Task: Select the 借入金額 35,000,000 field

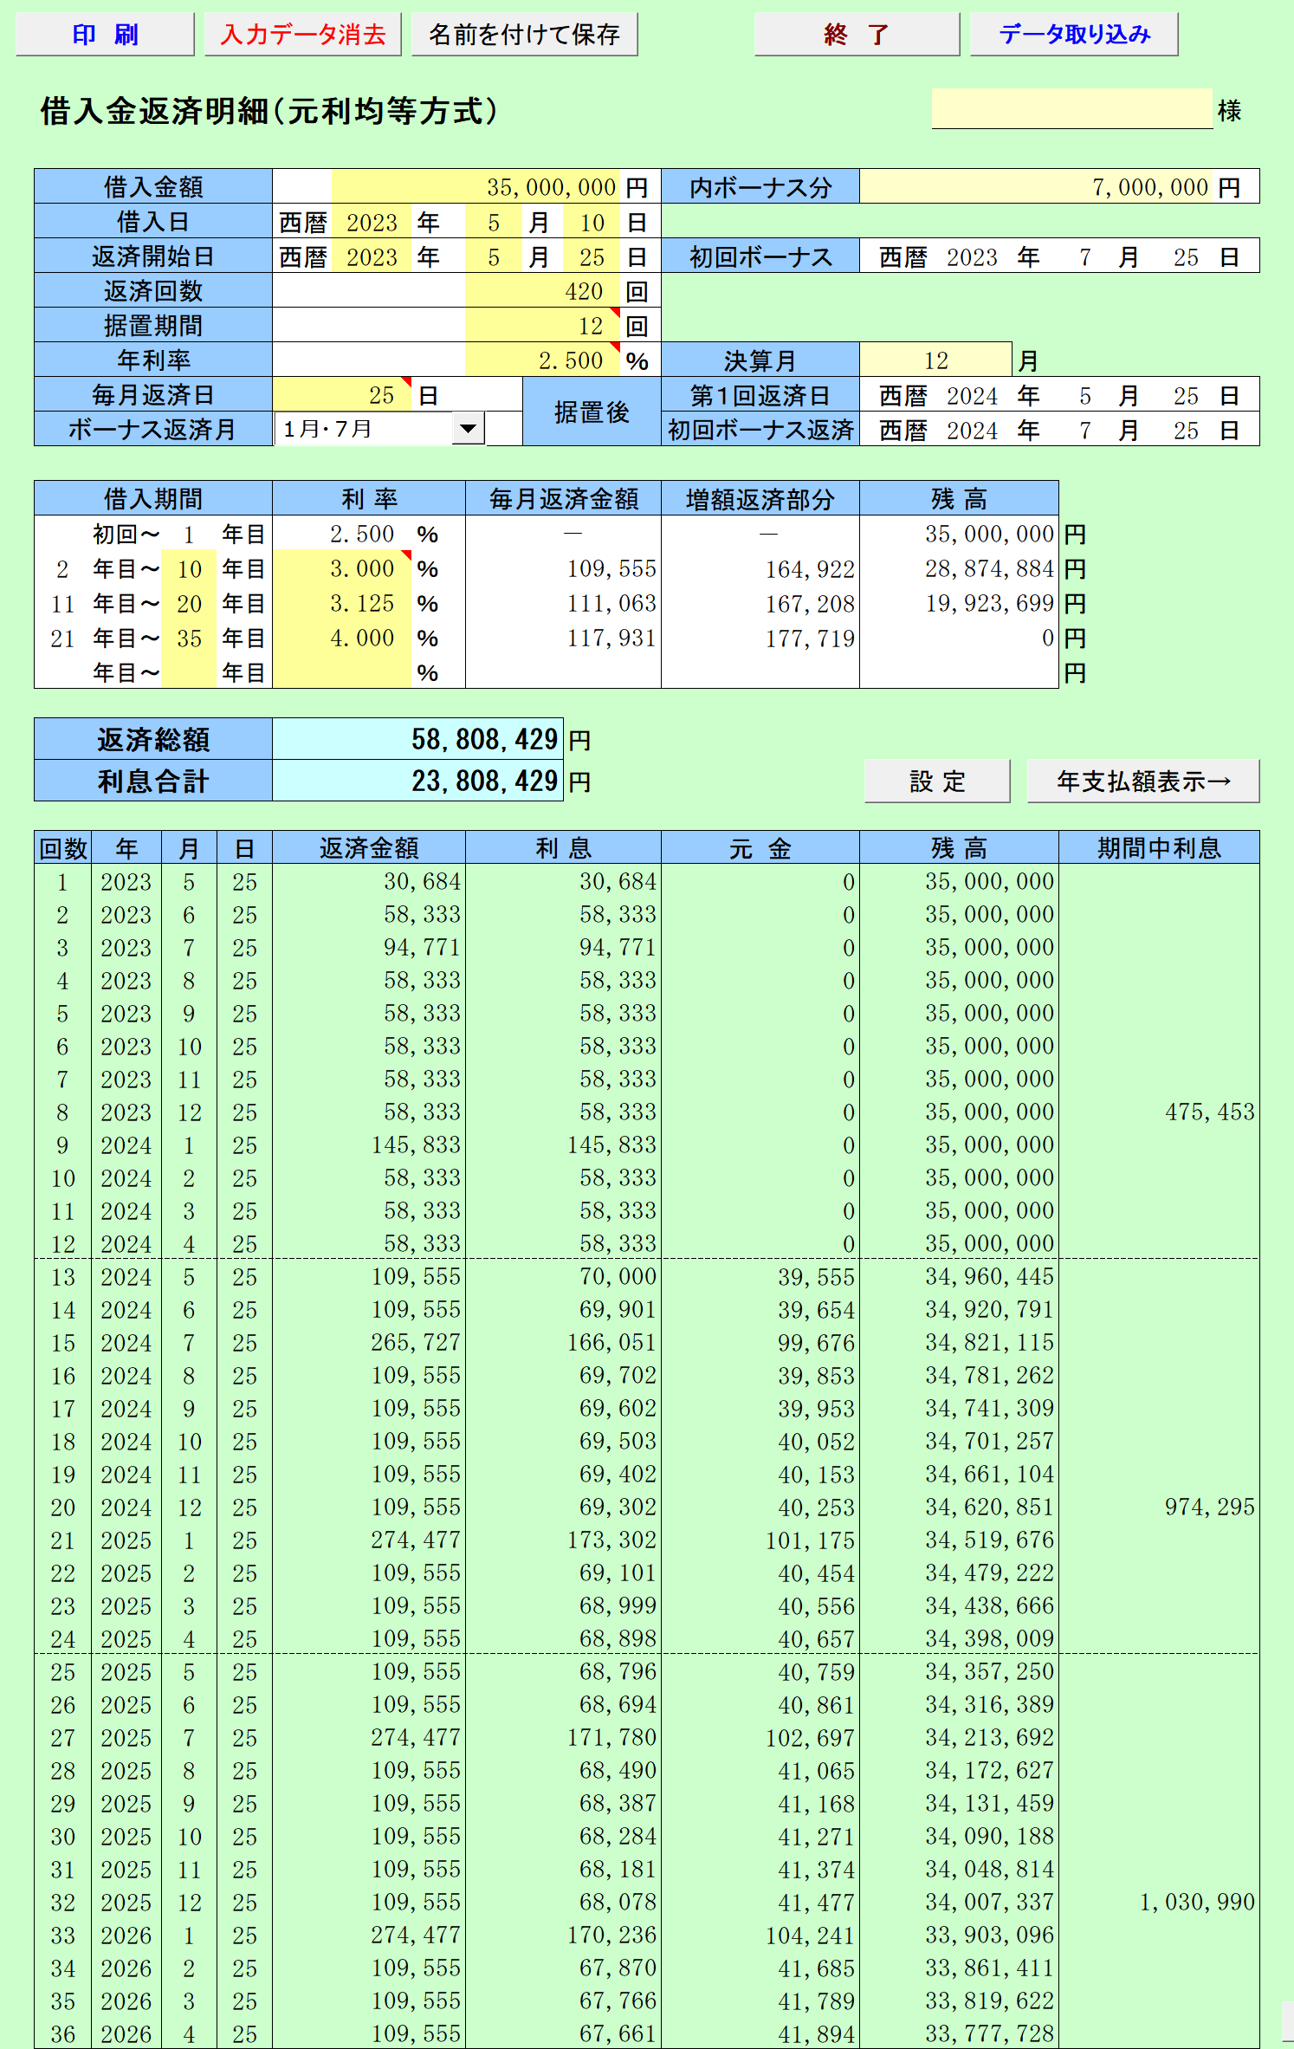Action: pos(476,187)
